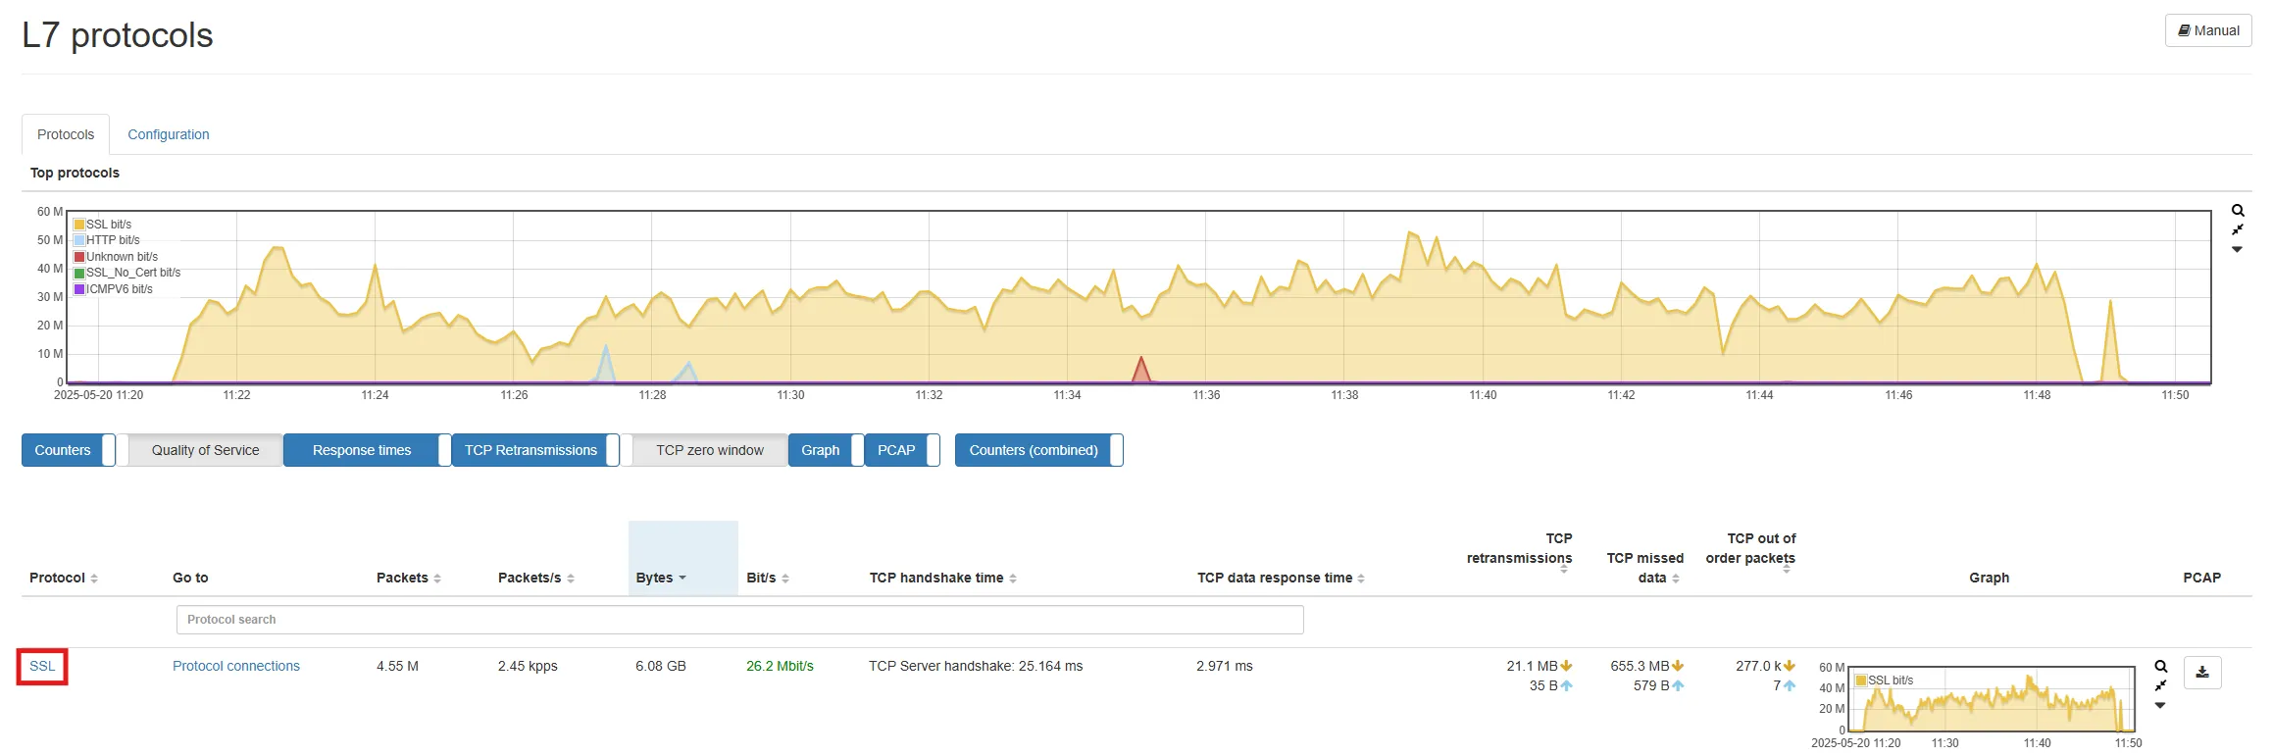2272x756 pixels.
Task: Open the Protocol connections link
Action: point(236,666)
